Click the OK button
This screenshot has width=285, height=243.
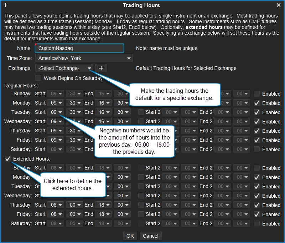click(130, 236)
